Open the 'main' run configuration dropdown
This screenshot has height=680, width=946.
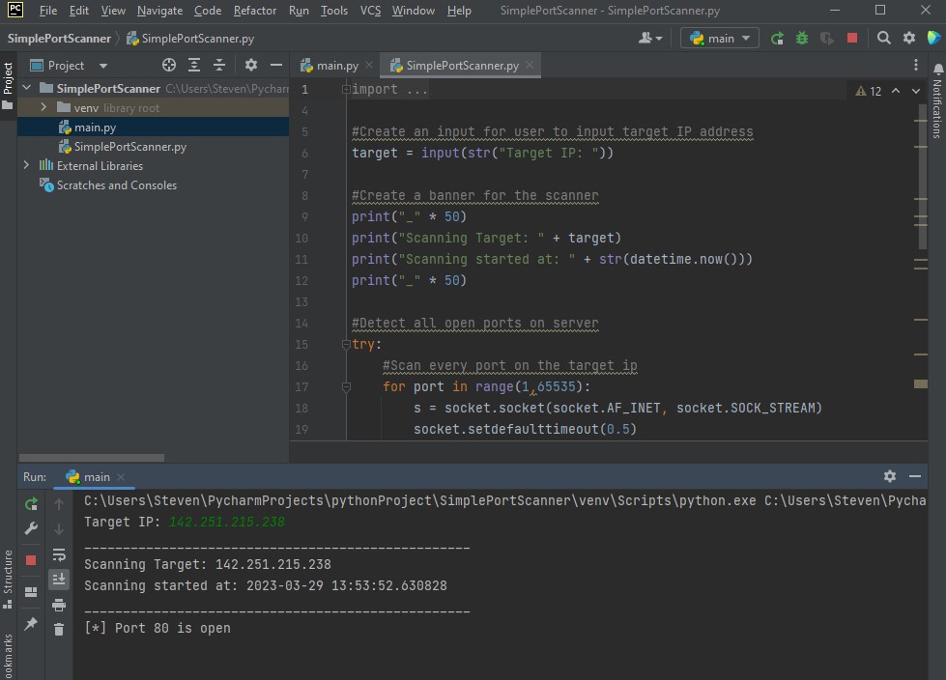[721, 39]
